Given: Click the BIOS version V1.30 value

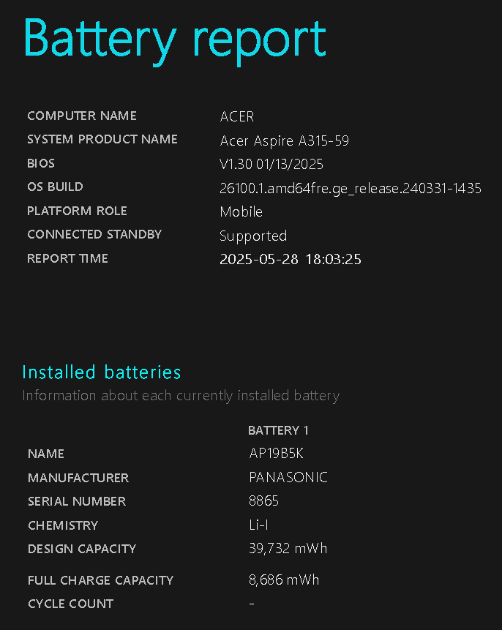Looking at the screenshot, I should 271,164.
